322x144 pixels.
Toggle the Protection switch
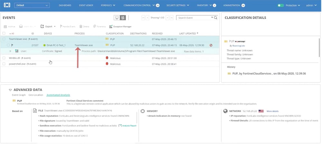(x=281, y=5)
